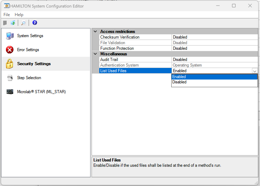Click the File Validation property name
Image resolution: width=260 pixels, height=186 pixels.
(113, 43)
